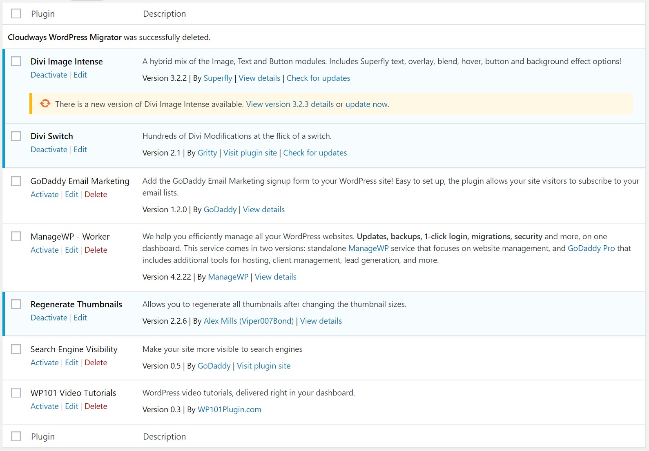Check for updates on Divi Image Intense
649x451 pixels.
coord(318,78)
